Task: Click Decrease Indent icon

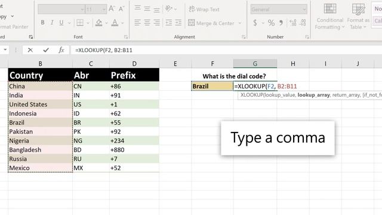Action: [168, 23]
